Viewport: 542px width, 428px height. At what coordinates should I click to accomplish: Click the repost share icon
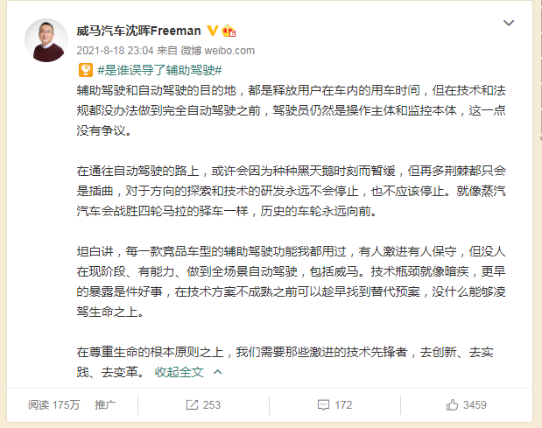pos(192,405)
